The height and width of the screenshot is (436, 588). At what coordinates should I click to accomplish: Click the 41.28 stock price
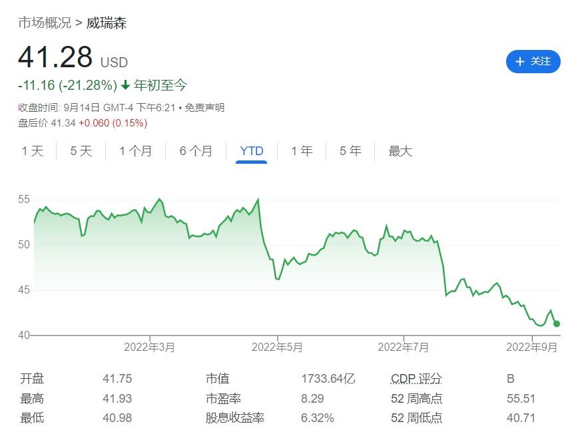[x=55, y=57]
